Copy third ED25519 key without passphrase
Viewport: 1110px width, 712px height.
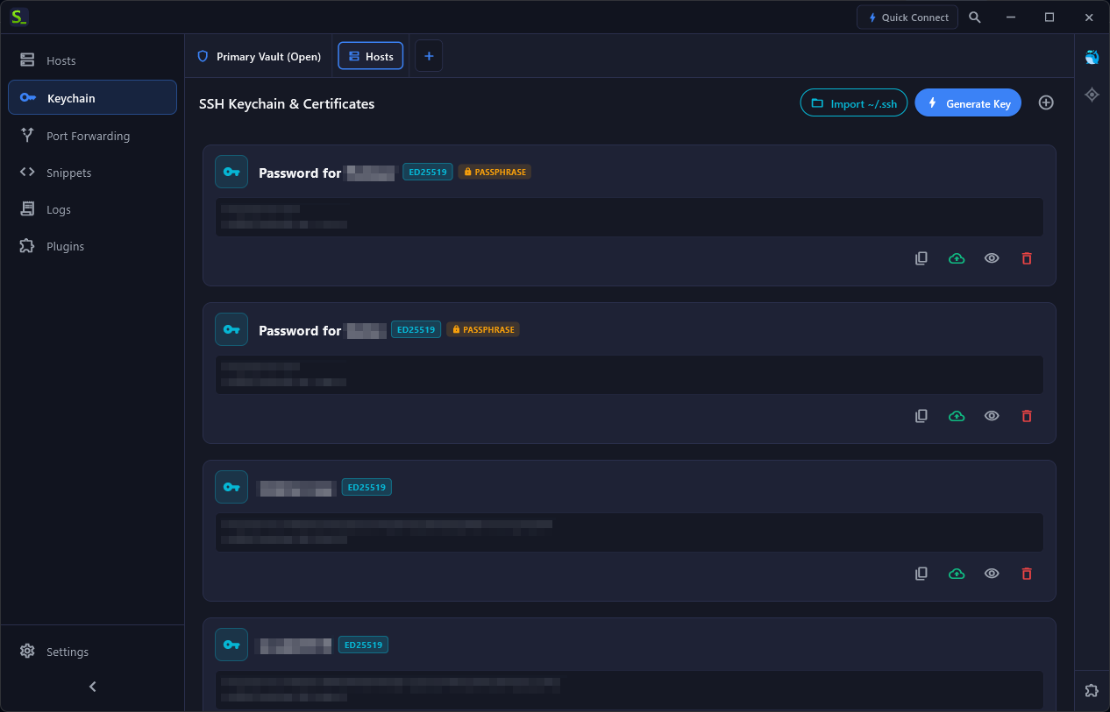click(921, 574)
